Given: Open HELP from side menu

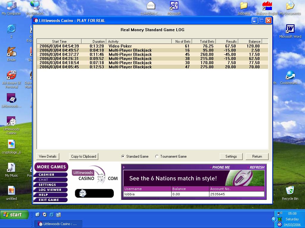Looking at the screenshot, I should 51,195.
